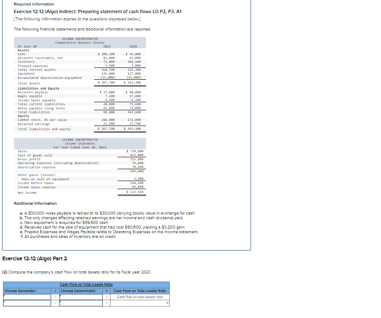Open the second row Choose Numerator dropdown

tap(28, 304)
